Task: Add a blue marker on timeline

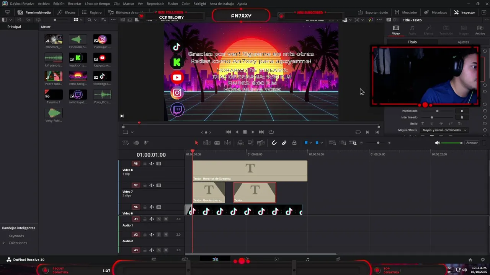Action: (x=317, y=143)
